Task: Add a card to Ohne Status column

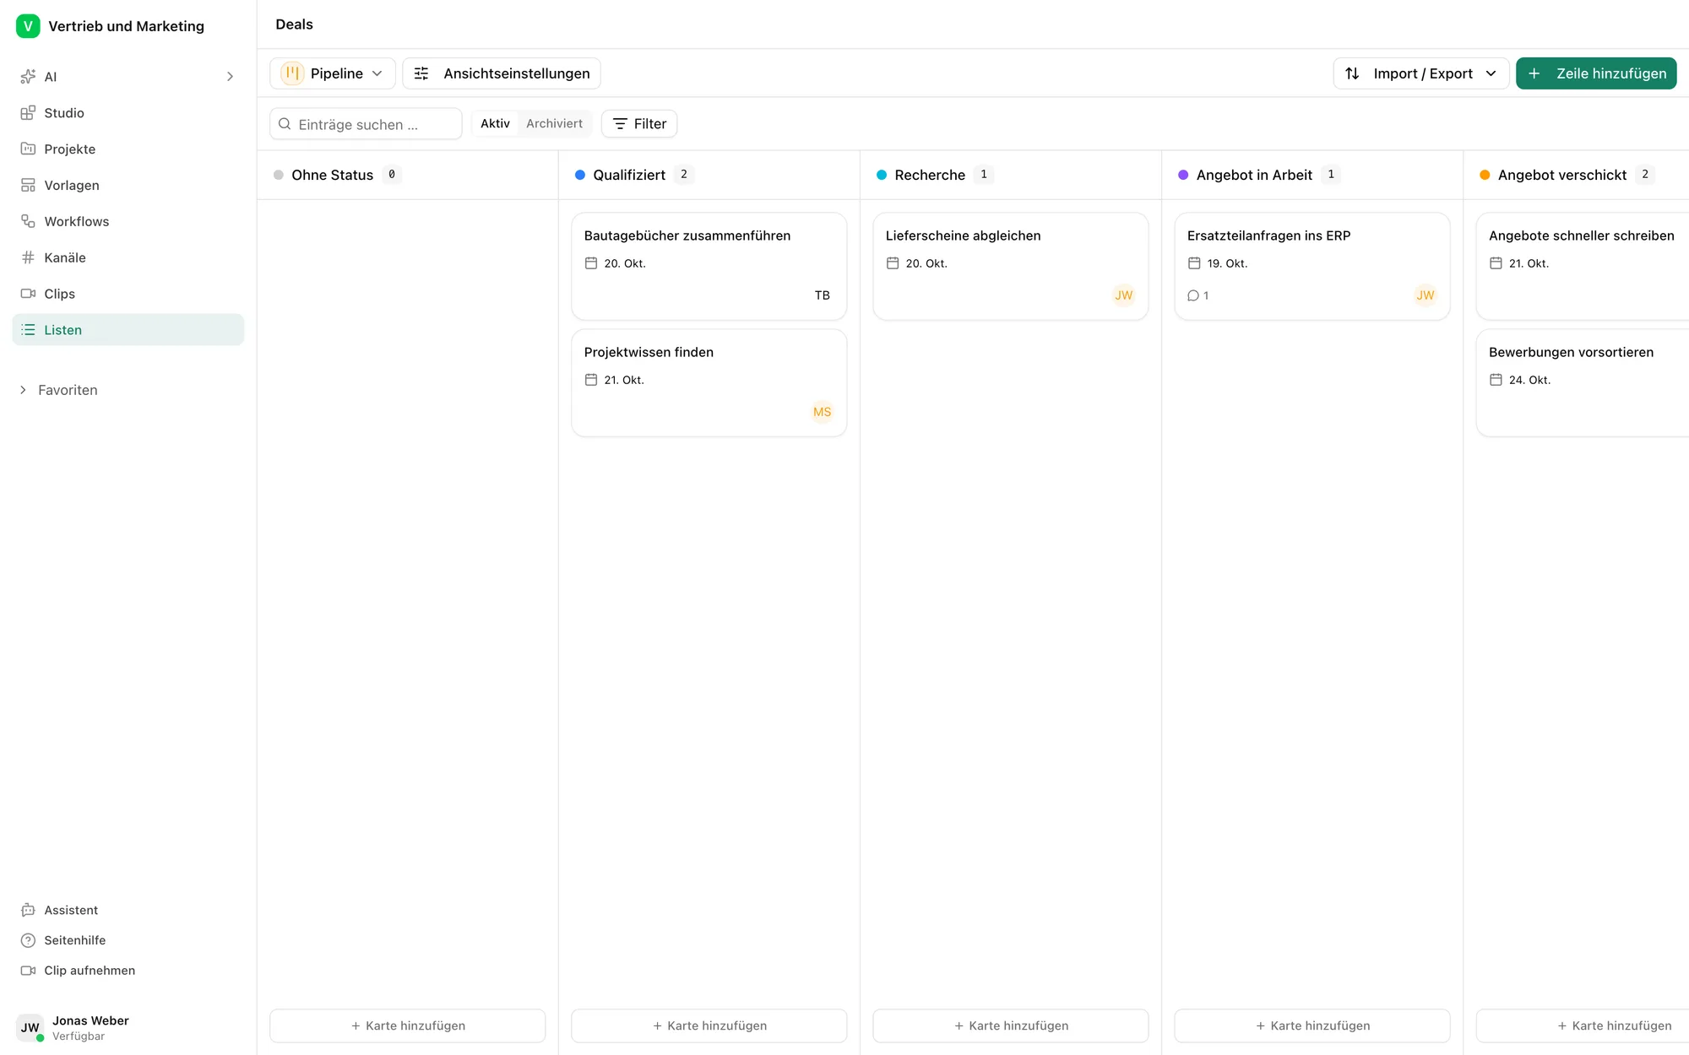Action: [x=408, y=1026]
